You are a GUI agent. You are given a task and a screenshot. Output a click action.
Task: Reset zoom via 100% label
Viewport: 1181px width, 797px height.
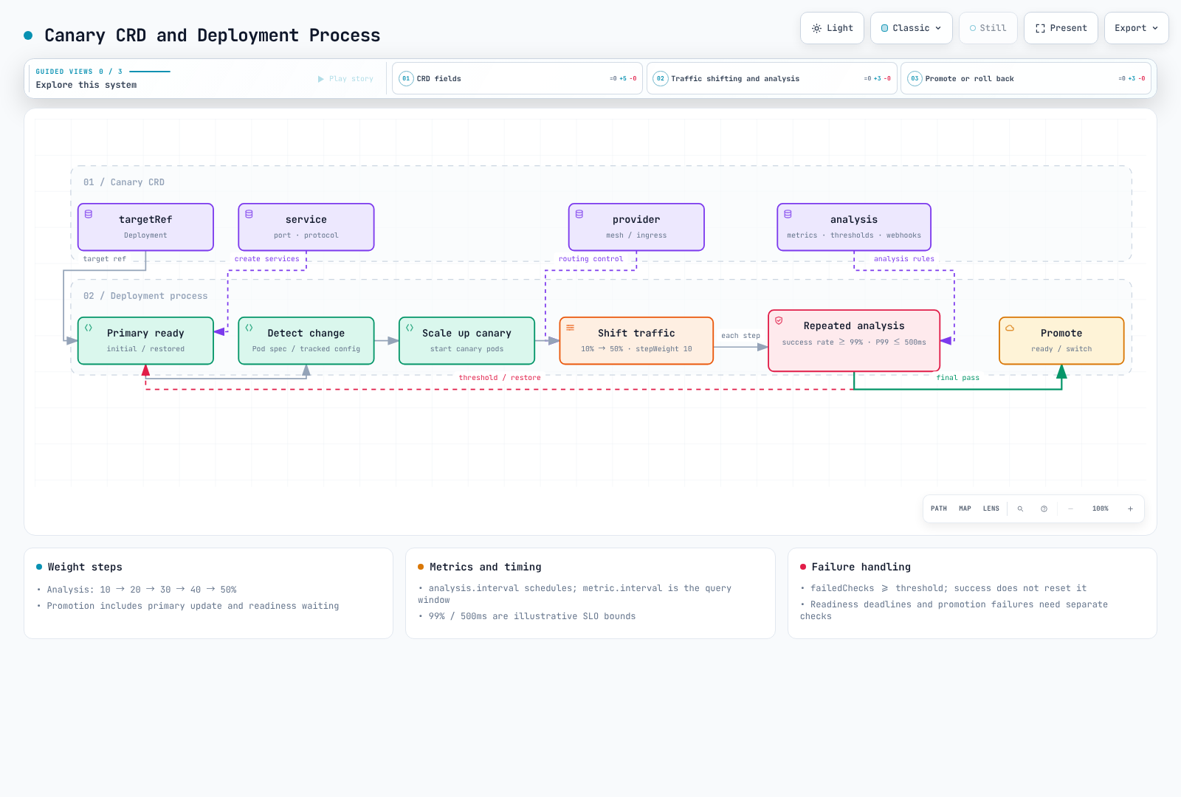(x=1100, y=508)
